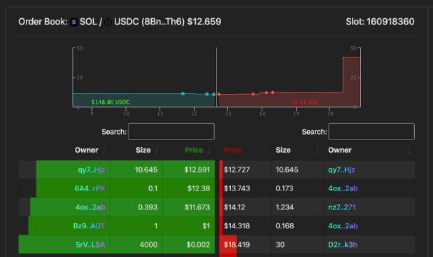Sort bids by Owner using its sort icon
The image size is (433, 257).
pos(104,151)
